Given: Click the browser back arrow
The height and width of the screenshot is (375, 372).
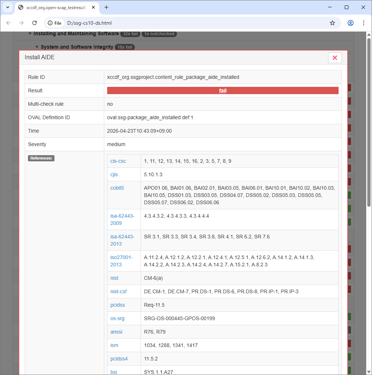Looking at the screenshot, I should click(8, 23).
